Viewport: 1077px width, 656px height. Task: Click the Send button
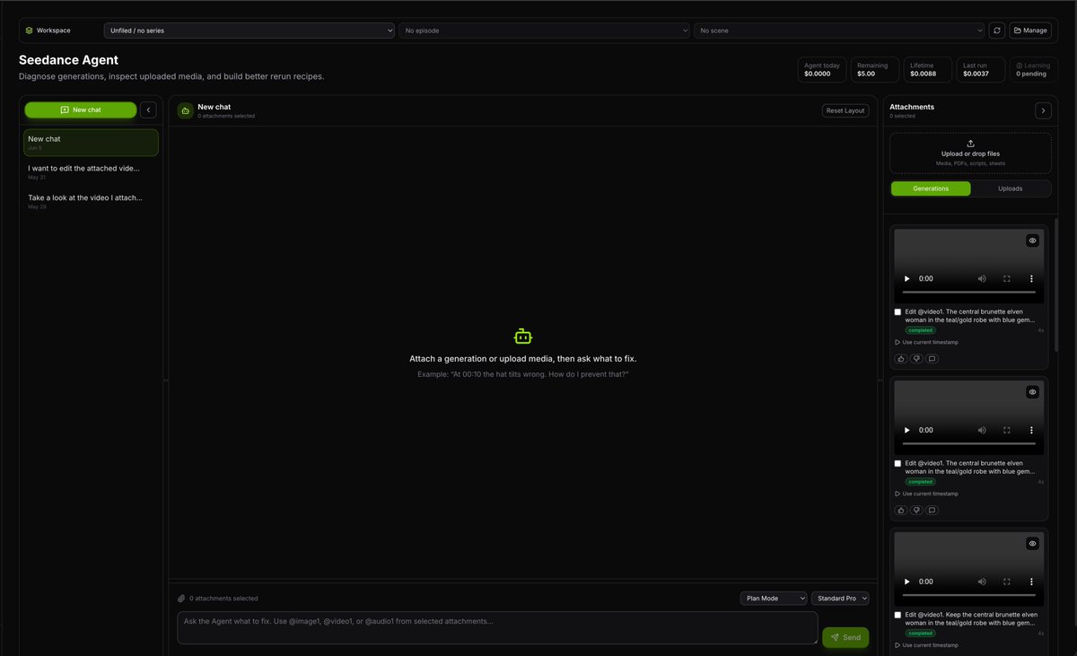(x=845, y=637)
